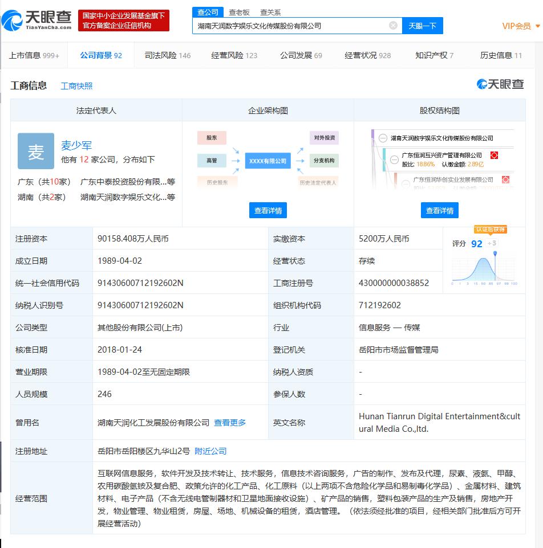Click the 天眼一下 search button
543x548 pixels.
click(423, 26)
